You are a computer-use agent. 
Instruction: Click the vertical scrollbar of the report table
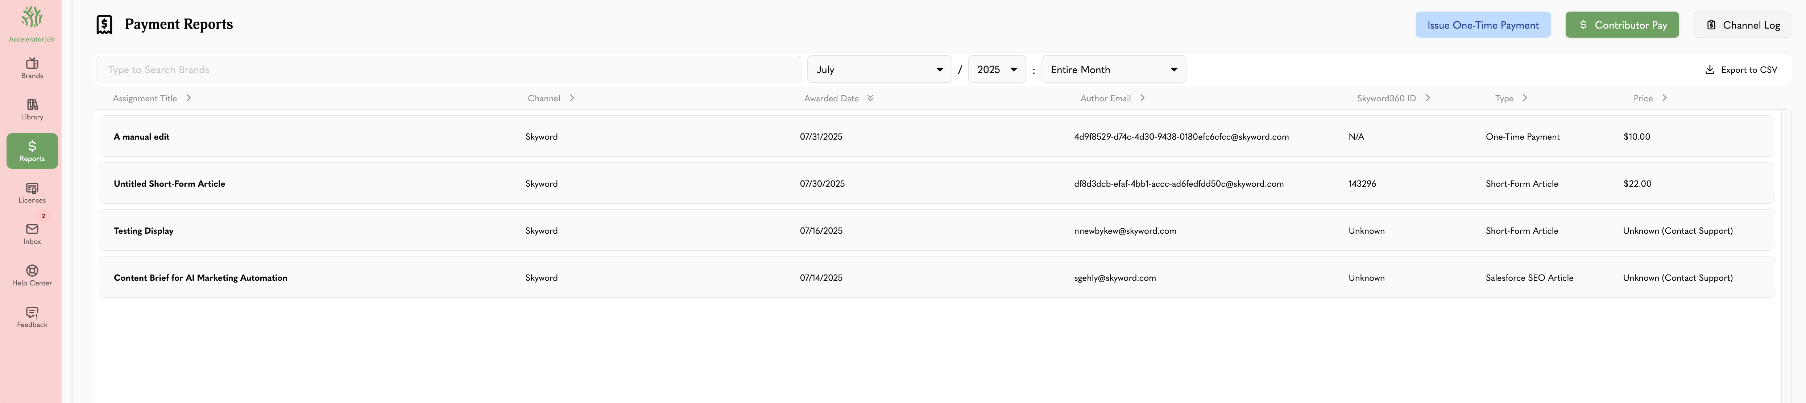click(1786, 256)
